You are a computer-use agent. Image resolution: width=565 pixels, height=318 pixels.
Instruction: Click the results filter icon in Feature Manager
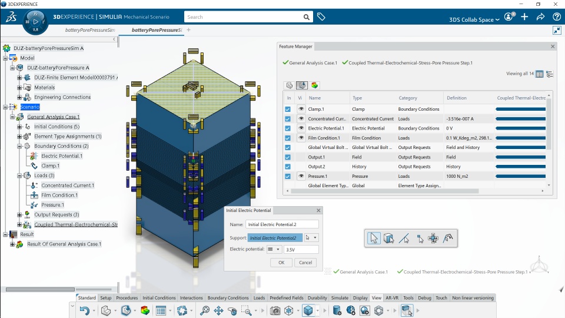pyautogui.click(x=314, y=85)
